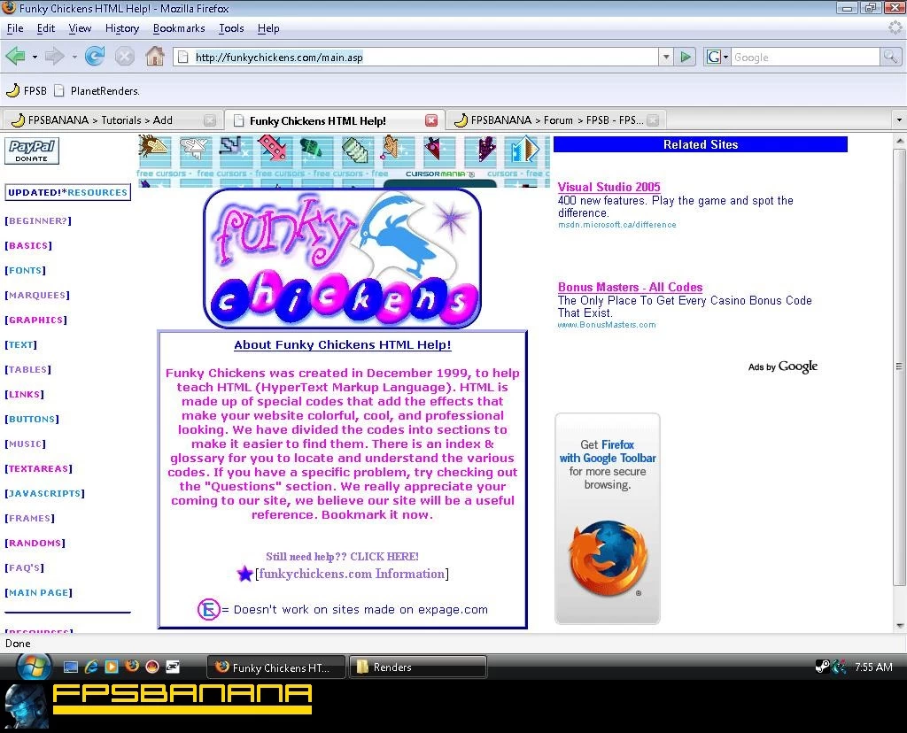Click the Firefox throbber activity icon

click(x=895, y=27)
